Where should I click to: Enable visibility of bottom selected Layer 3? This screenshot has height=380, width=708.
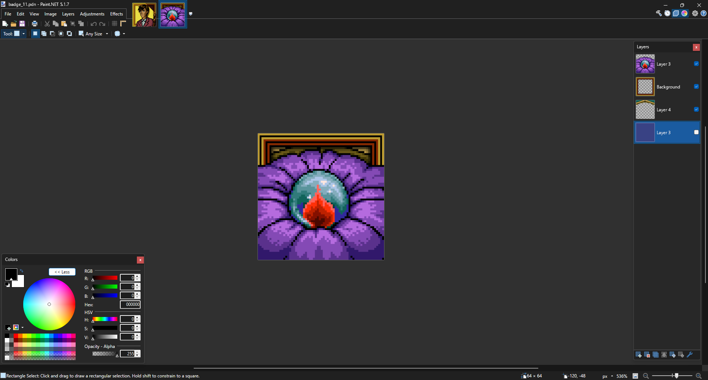coord(696,132)
